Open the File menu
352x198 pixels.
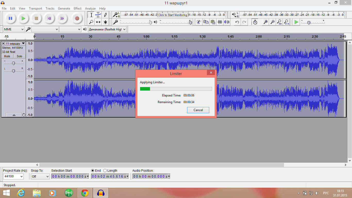[4, 9]
